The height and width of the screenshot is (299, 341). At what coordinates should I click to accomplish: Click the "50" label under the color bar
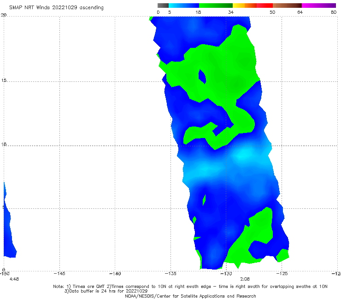click(x=272, y=12)
